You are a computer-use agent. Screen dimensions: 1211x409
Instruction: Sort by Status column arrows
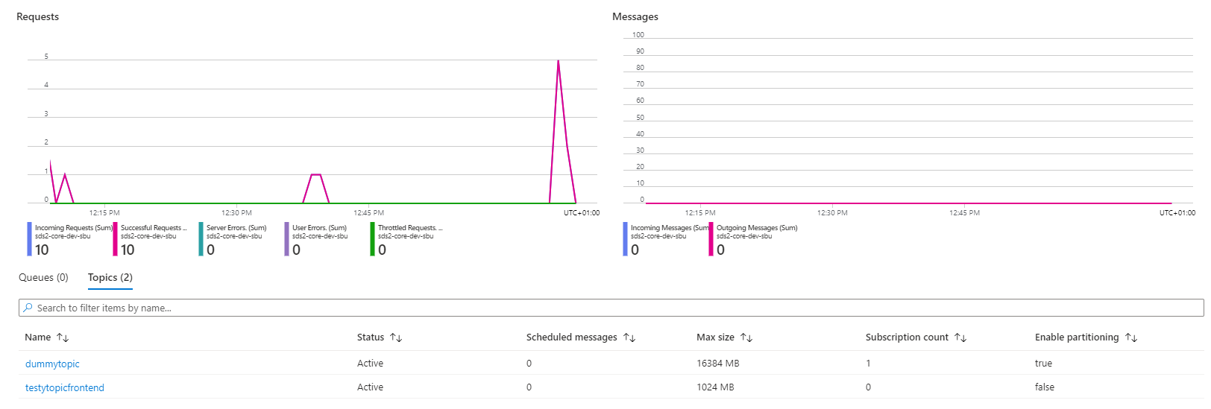coord(396,337)
